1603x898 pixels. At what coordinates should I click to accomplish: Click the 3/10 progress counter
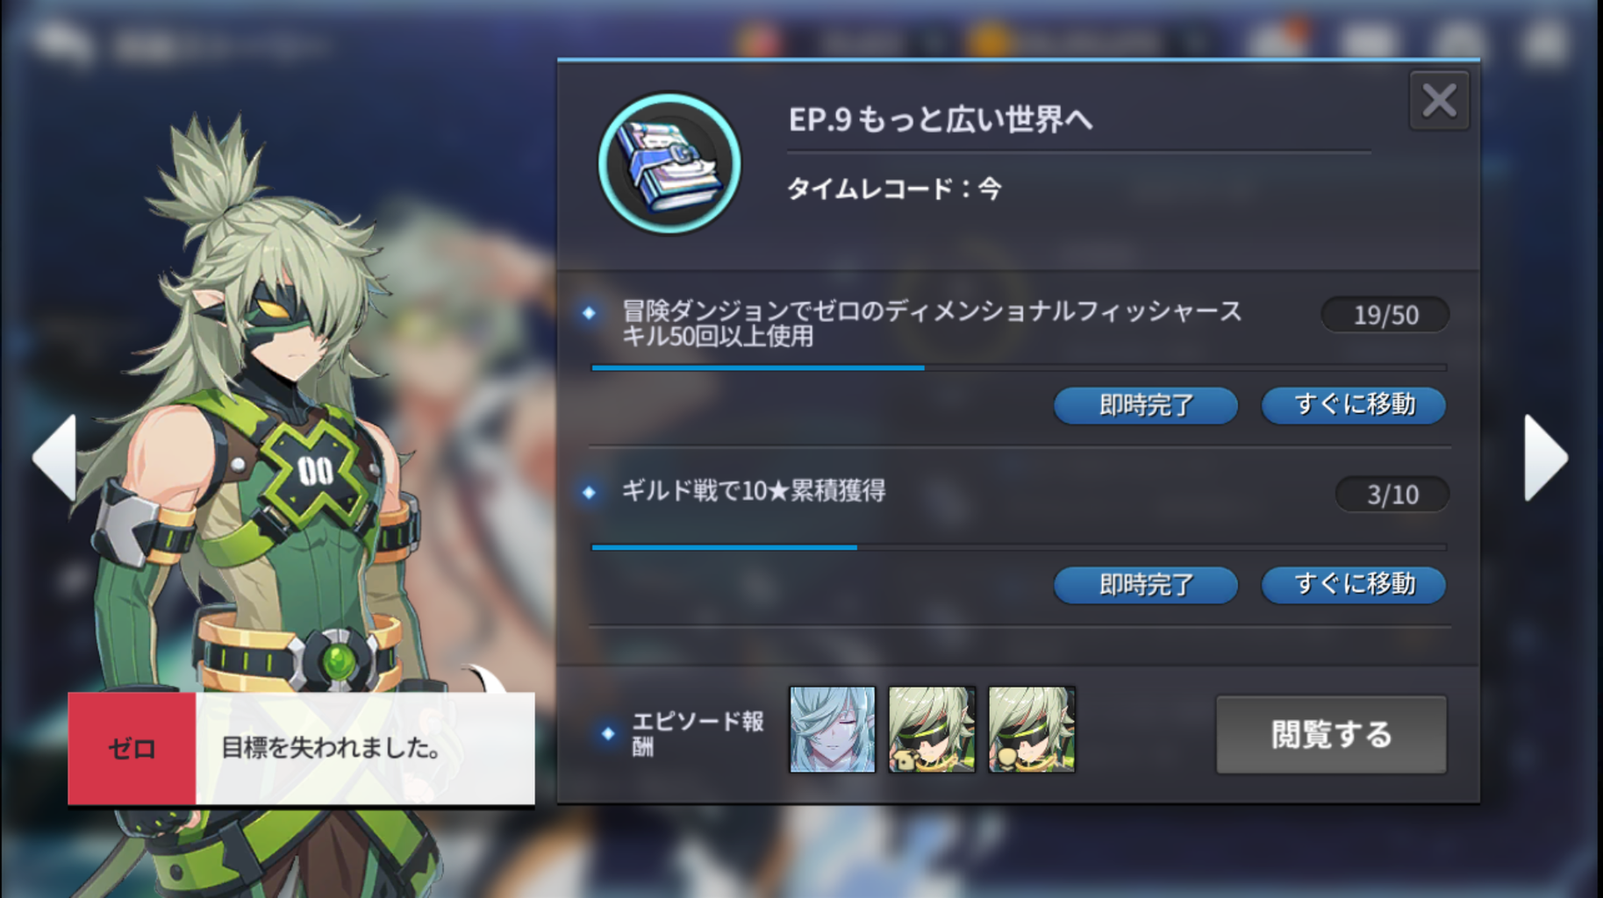point(1392,495)
